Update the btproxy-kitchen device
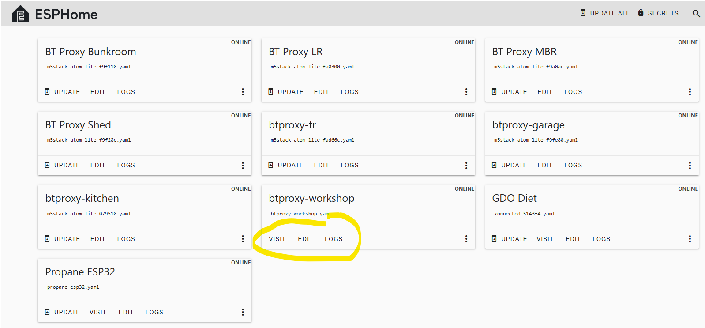The height and width of the screenshot is (328, 705). [x=67, y=239]
